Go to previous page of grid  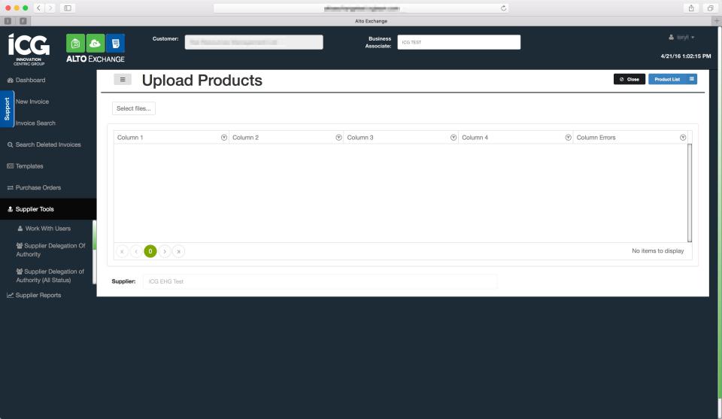pyautogui.click(x=136, y=251)
